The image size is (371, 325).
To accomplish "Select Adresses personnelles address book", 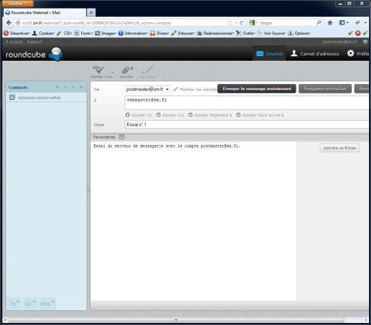I will pos(47,97).
